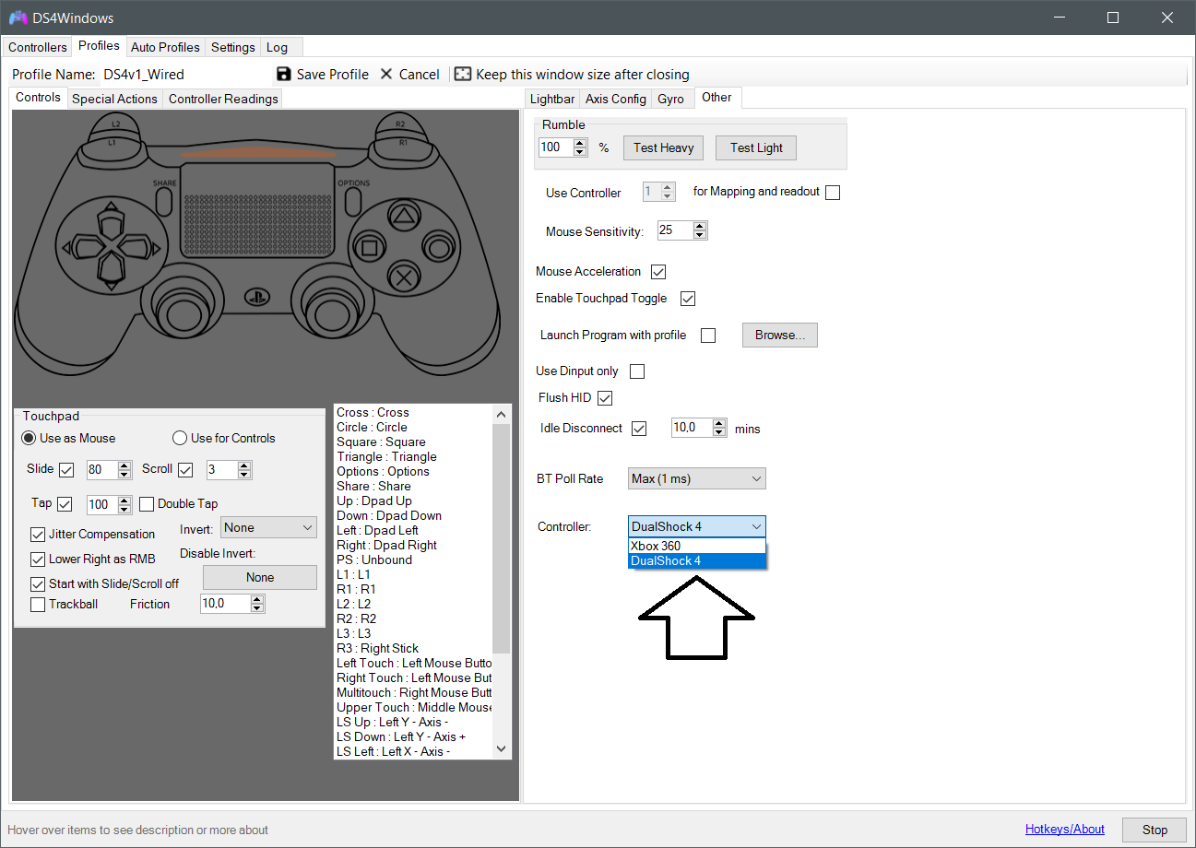Open the BT Poll Rate dropdown

pyautogui.click(x=697, y=479)
